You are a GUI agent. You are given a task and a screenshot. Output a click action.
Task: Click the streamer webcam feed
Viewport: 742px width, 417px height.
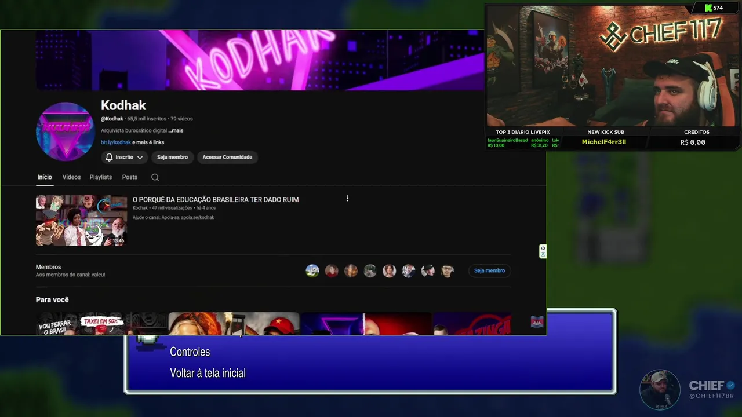click(612, 65)
